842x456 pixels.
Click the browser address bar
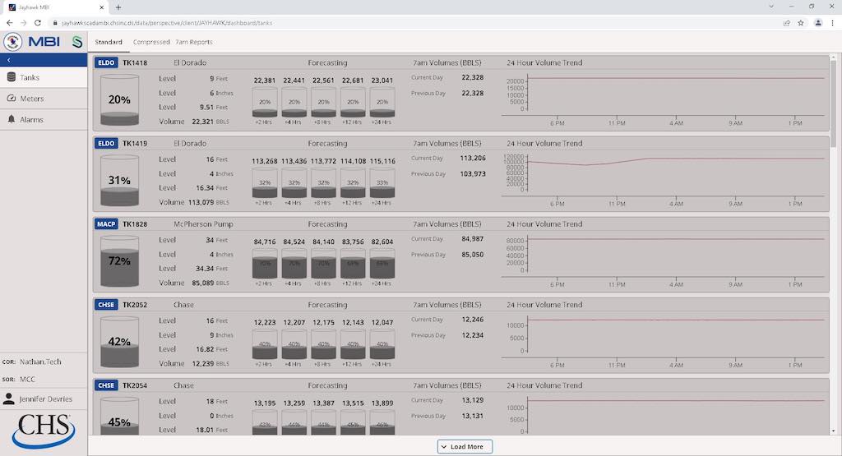pos(414,22)
